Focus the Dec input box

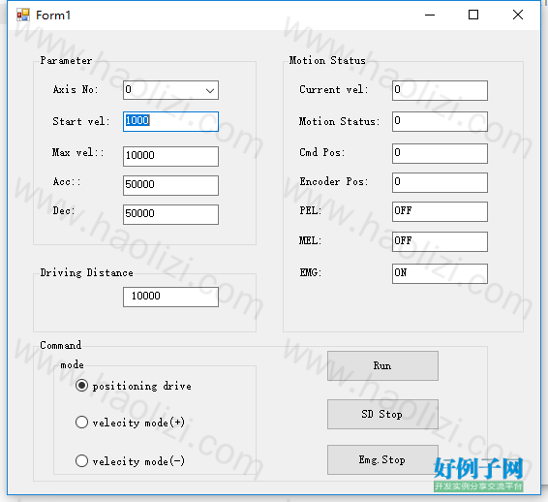coord(170,214)
